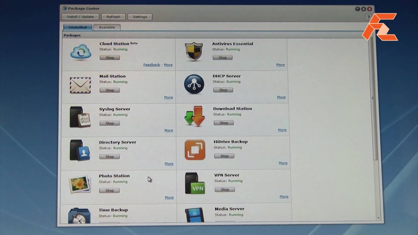Stop the Download Station package

(224, 123)
